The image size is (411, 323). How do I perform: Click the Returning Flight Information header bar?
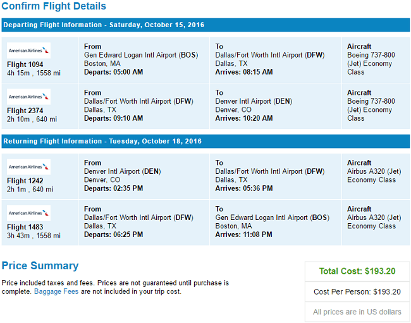(205, 141)
